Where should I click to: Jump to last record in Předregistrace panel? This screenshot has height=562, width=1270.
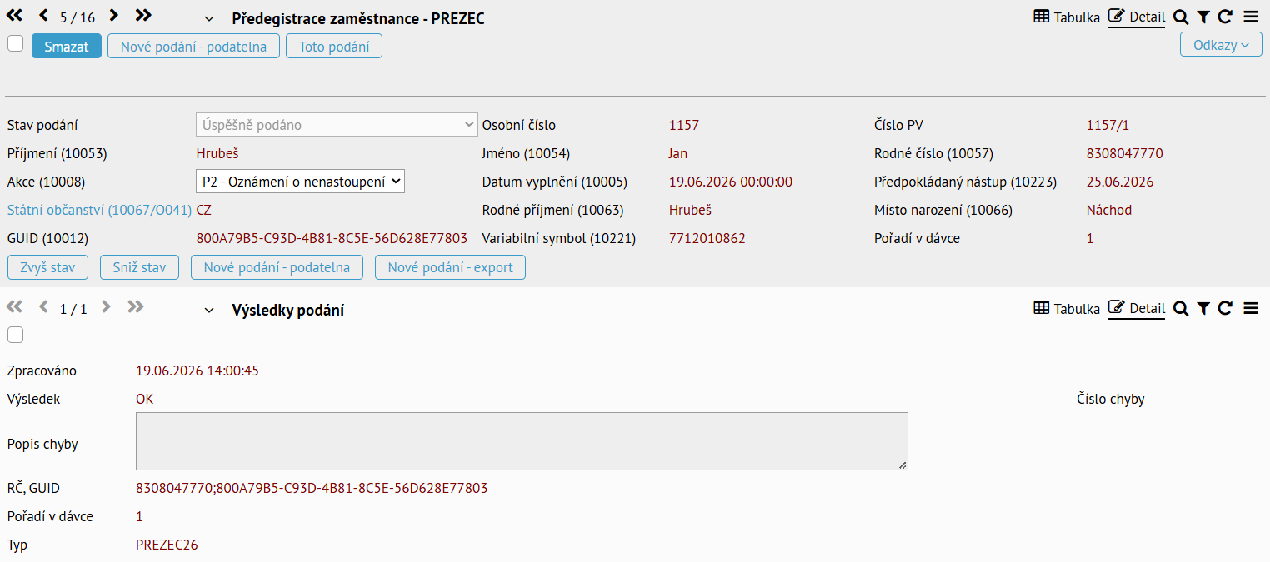(143, 16)
